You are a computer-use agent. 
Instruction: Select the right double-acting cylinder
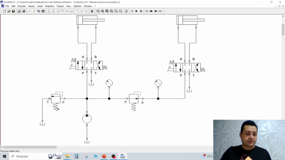(x=191, y=20)
